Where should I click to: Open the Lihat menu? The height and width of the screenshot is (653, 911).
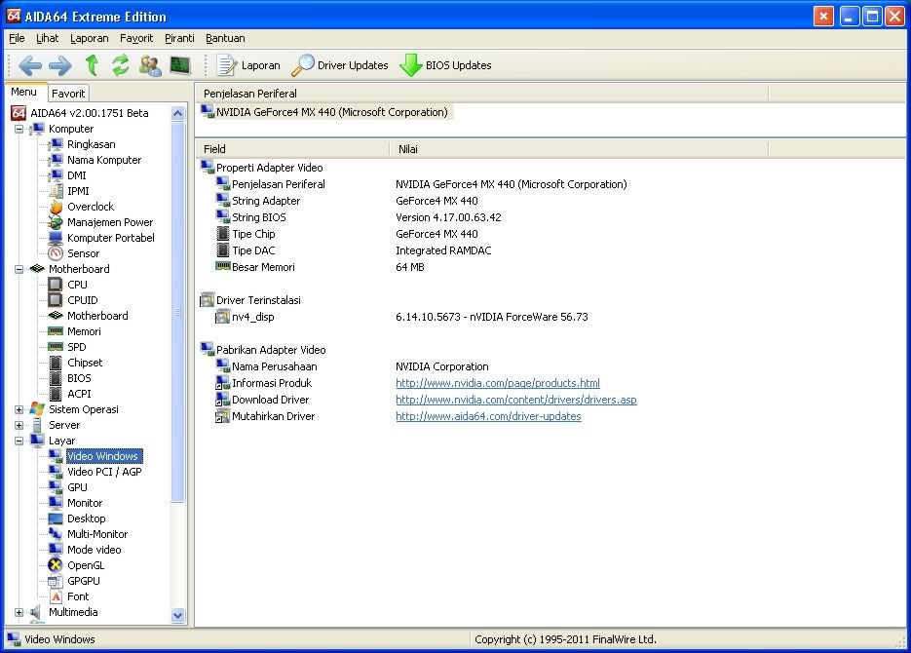(x=47, y=38)
